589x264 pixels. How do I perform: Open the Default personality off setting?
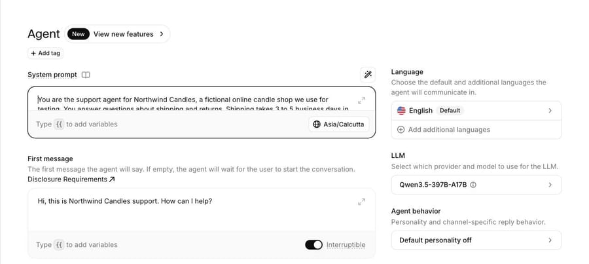[x=476, y=240]
